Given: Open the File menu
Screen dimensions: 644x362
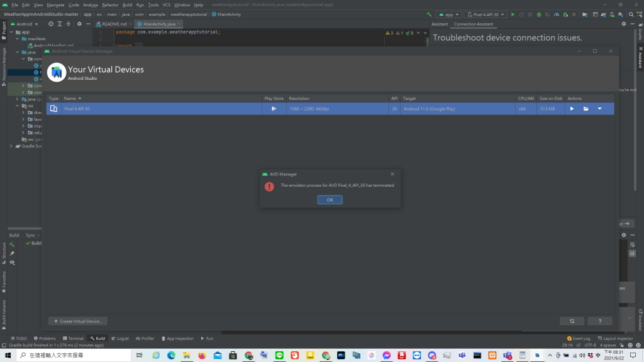Looking at the screenshot, I should [x=15, y=5].
